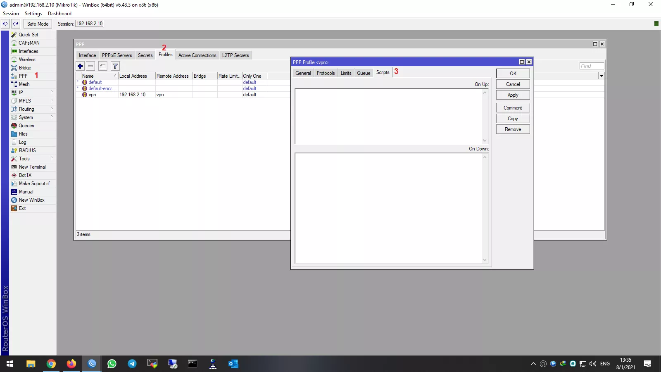The image size is (661, 372).
Task: Open the dropdown arrow next to Find
Action: 602,76
